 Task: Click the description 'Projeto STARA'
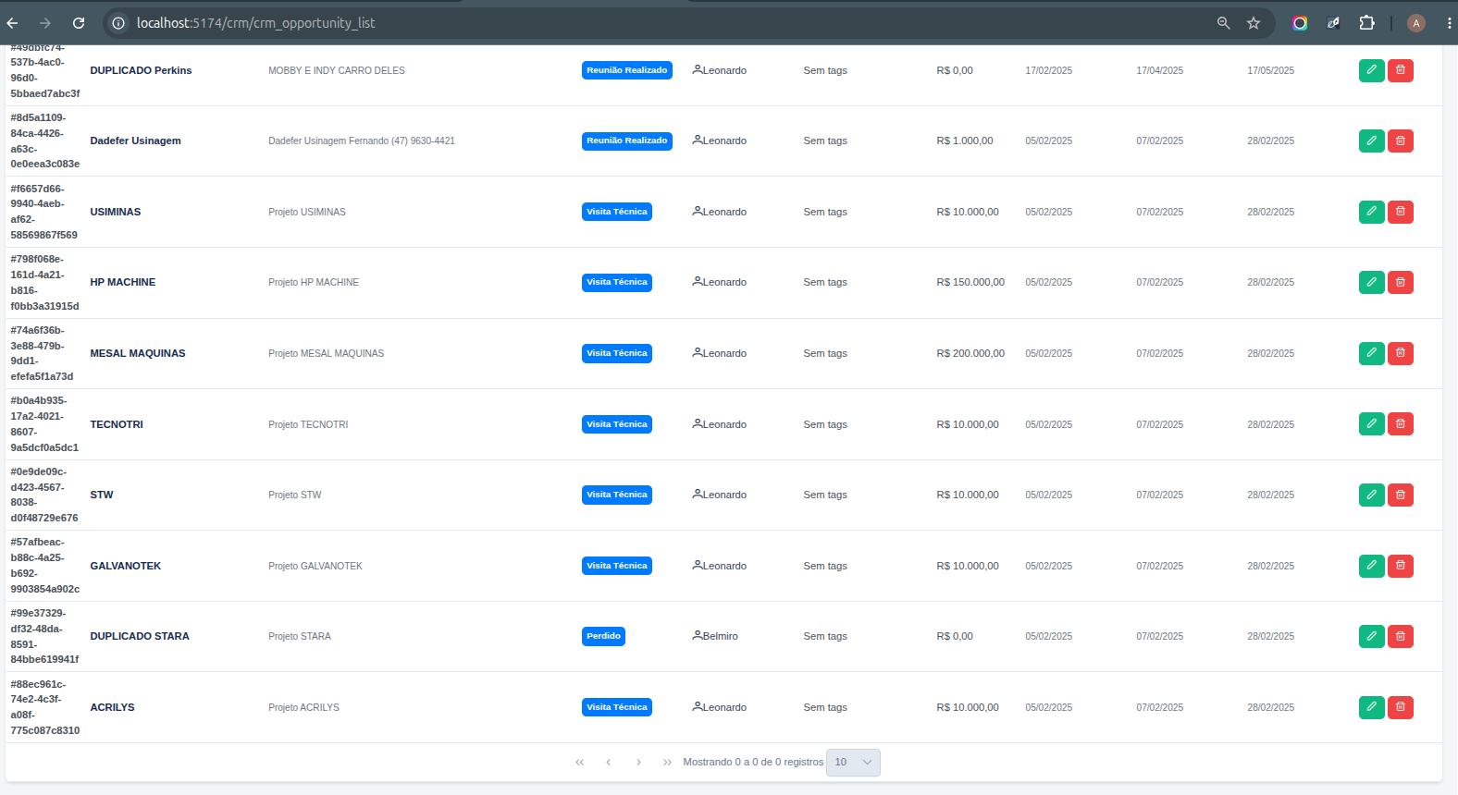[x=300, y=636]
